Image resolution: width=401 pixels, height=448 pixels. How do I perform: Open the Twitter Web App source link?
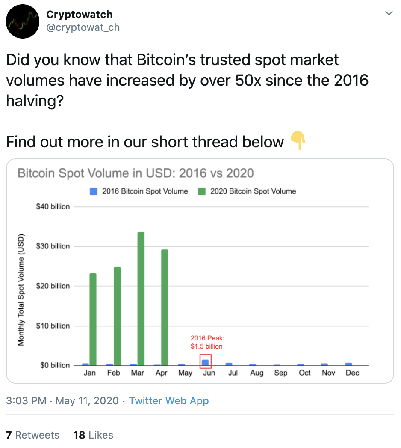click(169, 400)
